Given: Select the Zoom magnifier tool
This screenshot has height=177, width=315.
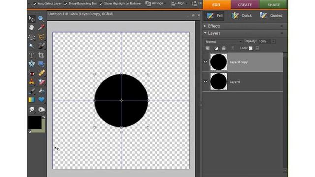Looking at the screenshot, I should coord(41,19).
